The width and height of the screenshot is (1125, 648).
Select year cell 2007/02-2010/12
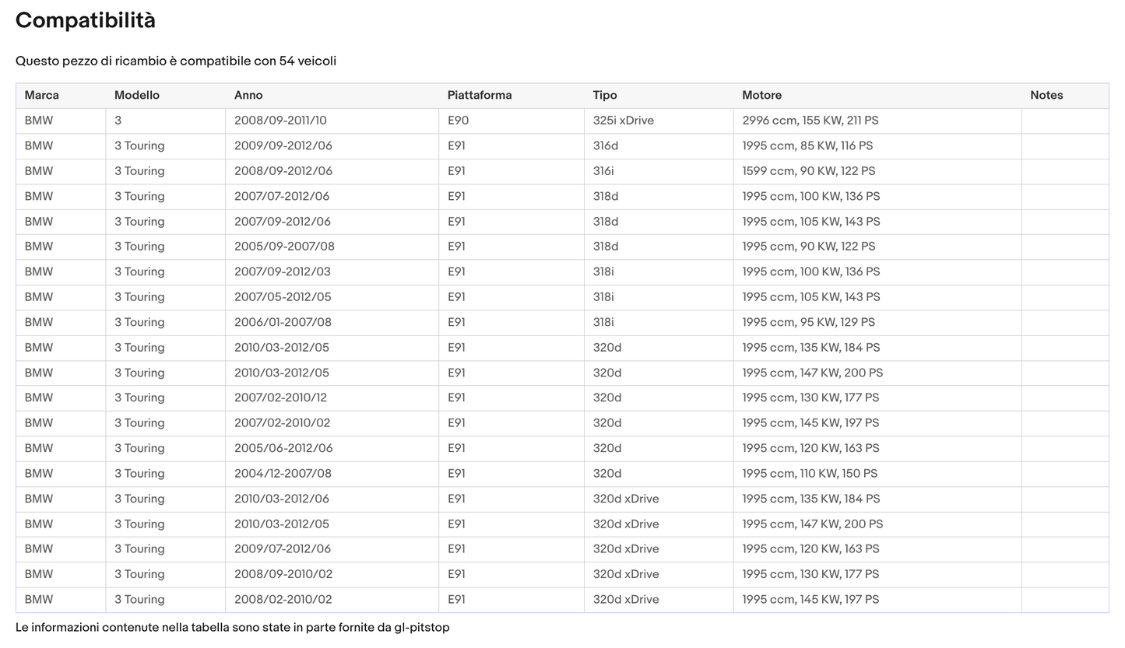pyautogui.click(x=332, y=398)
